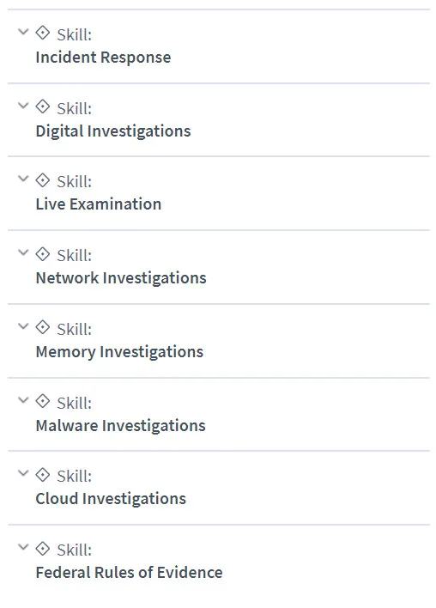Select the Federal Rules of Evidence title
Screen dimensions: 436x608
[x=129, y=573]
